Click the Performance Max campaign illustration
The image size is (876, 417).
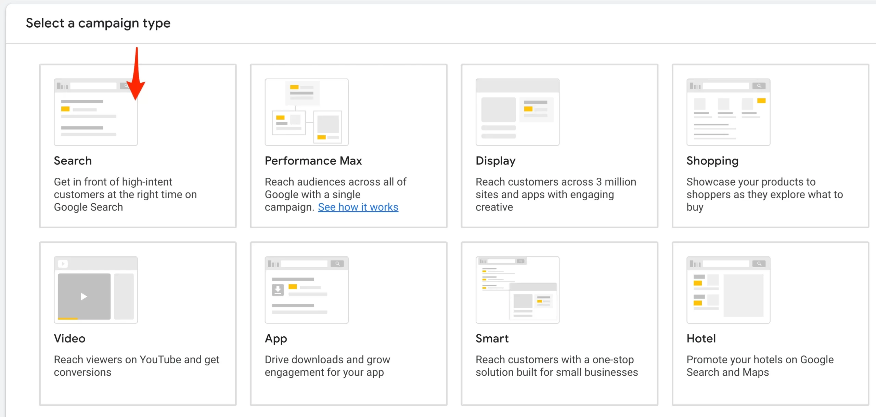(x=306, y=112)
